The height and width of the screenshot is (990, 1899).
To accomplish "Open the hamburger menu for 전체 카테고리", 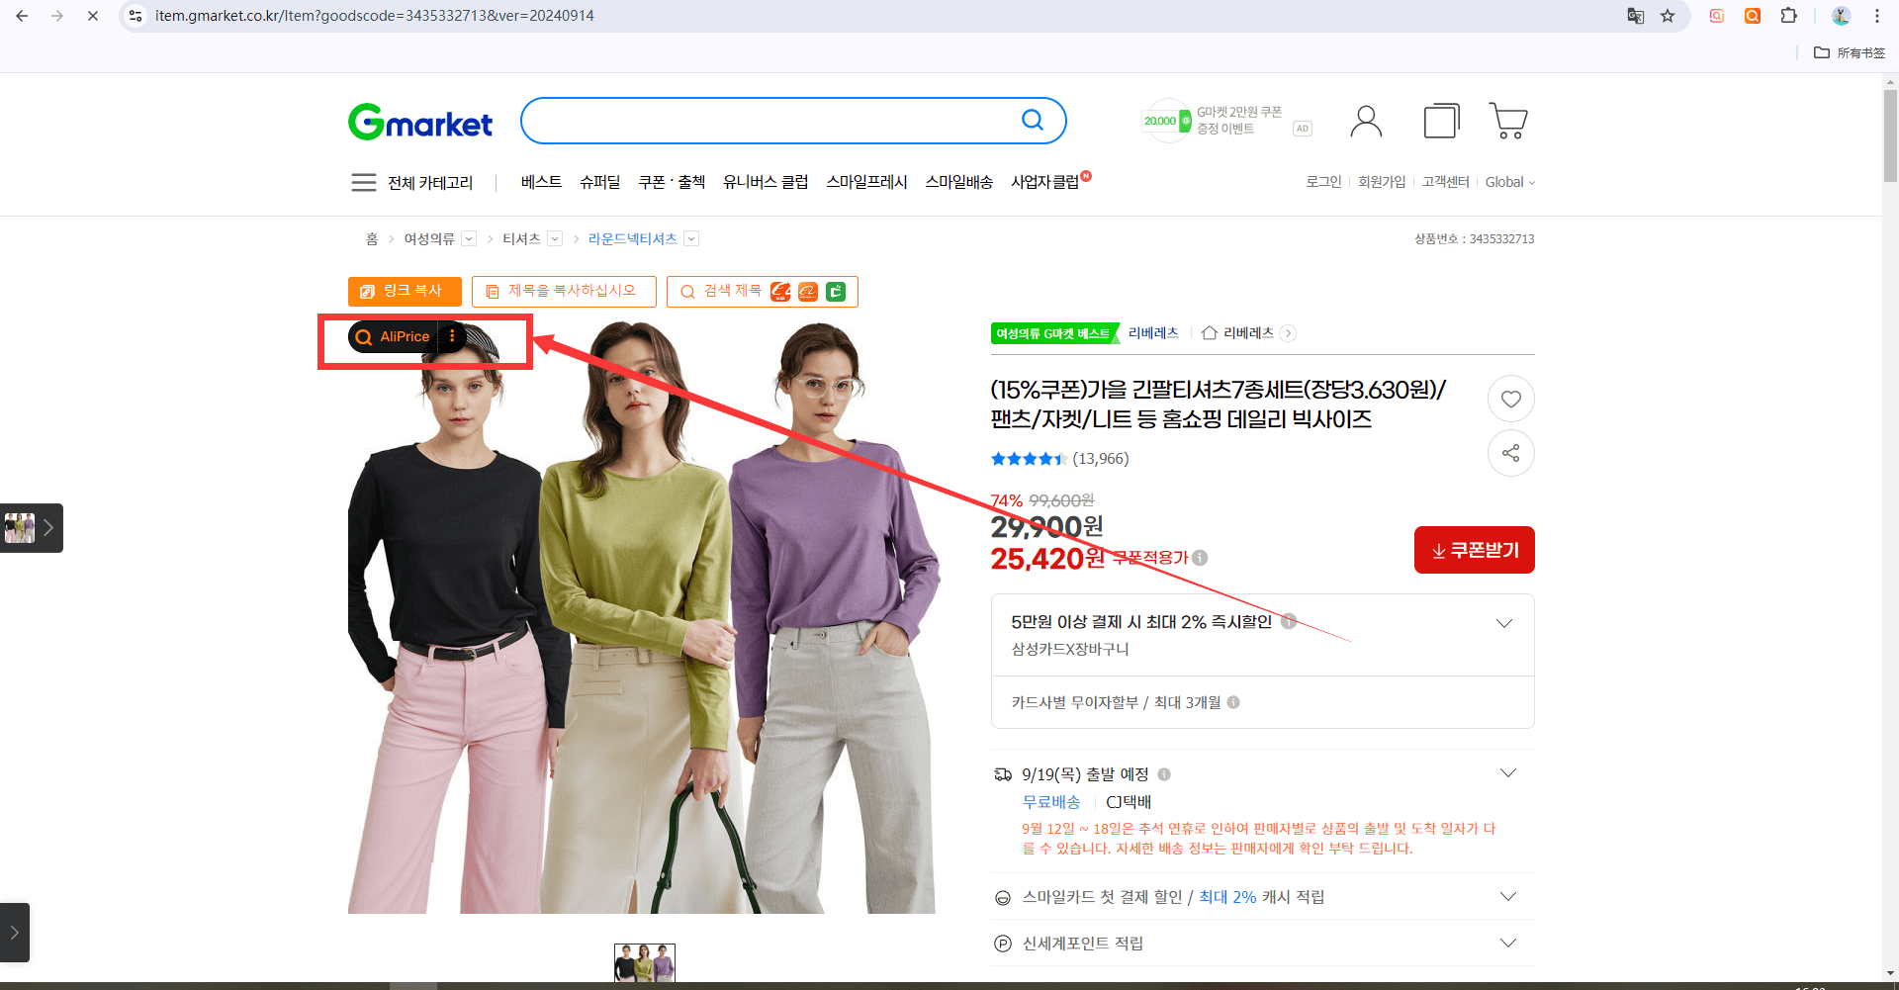I will coord(363,182).
